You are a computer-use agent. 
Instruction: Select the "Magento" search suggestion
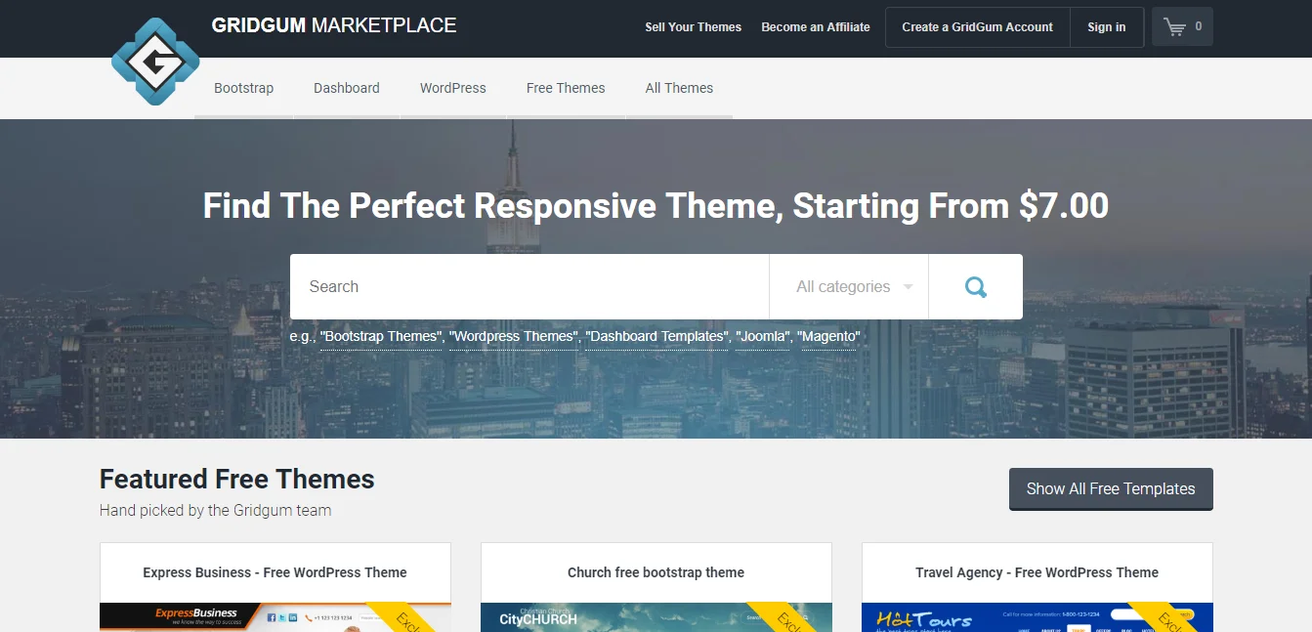(829, 337)
